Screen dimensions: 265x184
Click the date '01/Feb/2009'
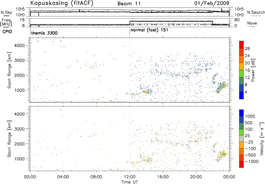(212, 3)
